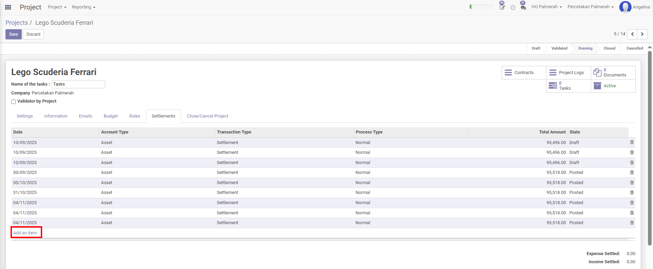The height and width of the screenshot is (269, 653).
Task: Click the activities edit note icon
Action: (502, 7)
